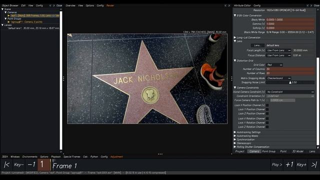Collapse the Lenses tree node
The width and height of the screenshot is (320, 180).
2,25
